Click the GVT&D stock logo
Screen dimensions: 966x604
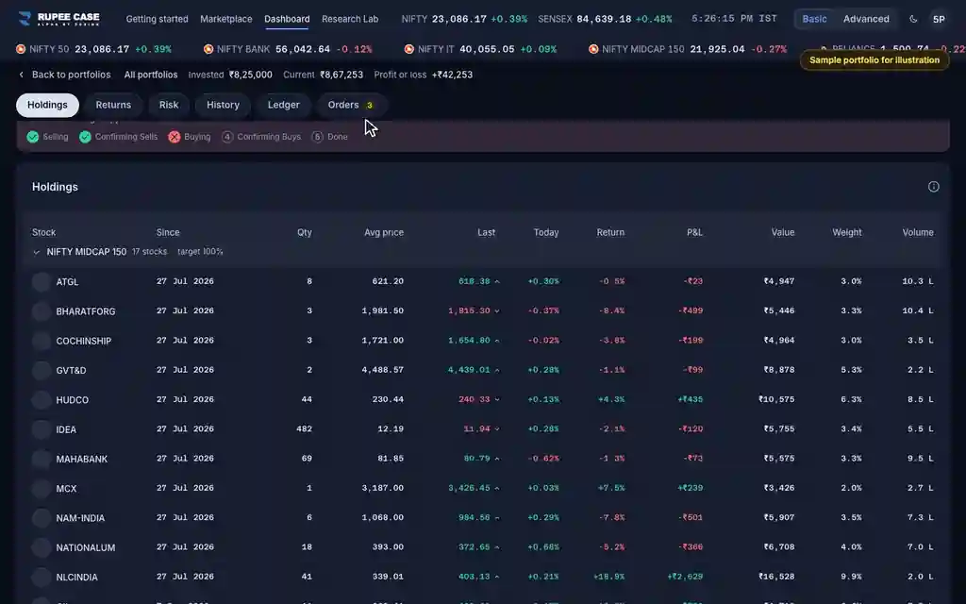(x=42, y=370)
